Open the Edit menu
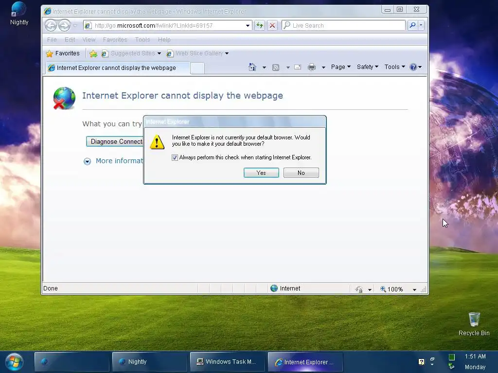The image size is (498, 373). pyautogui.click(x=70, y=40)
